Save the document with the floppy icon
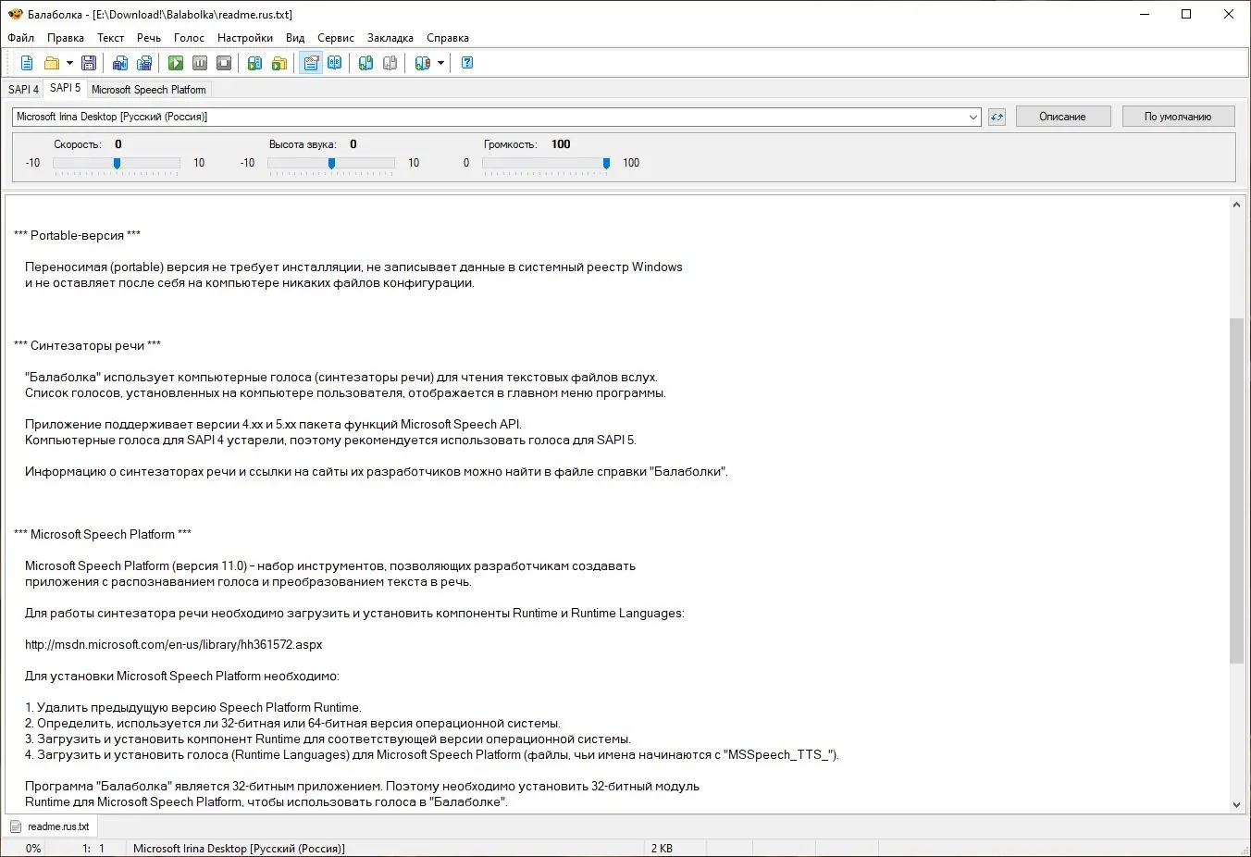1251x857 pixels. pyautogui.click(x=89, y=63)
